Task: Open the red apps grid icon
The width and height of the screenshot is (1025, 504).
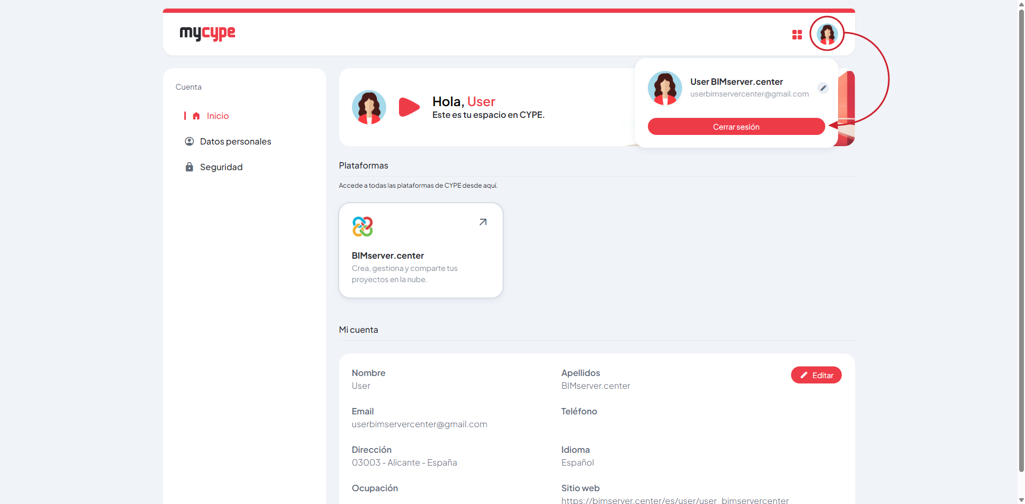Action: tap(797, 35)
